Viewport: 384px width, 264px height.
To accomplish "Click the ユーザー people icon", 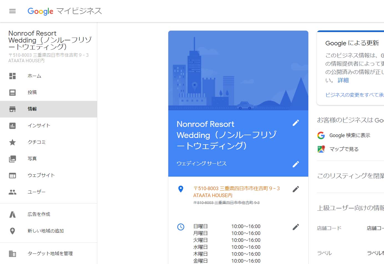I will [12, 192].
